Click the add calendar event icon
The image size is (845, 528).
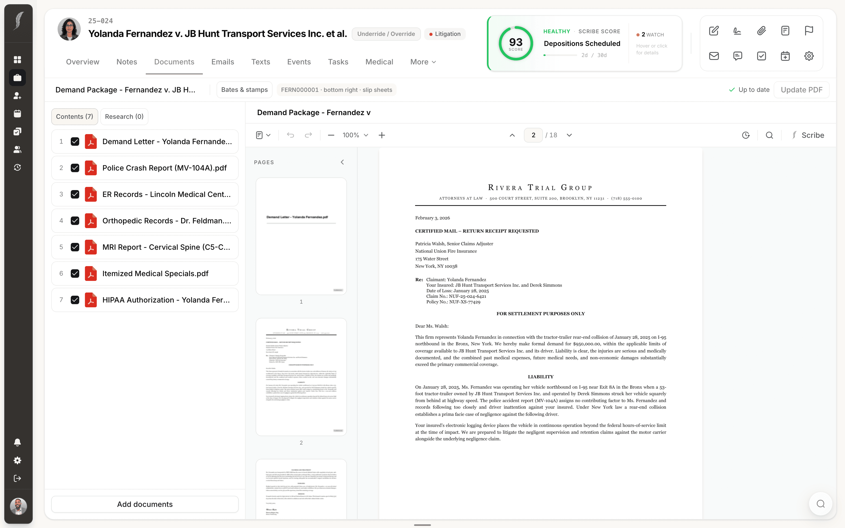[x=785, y=56]
